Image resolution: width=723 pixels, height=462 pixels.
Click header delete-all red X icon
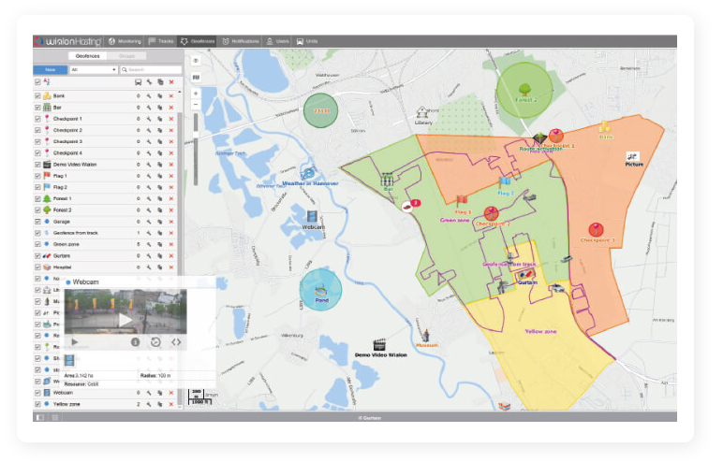pyautogui.click(x=171, y=82)
